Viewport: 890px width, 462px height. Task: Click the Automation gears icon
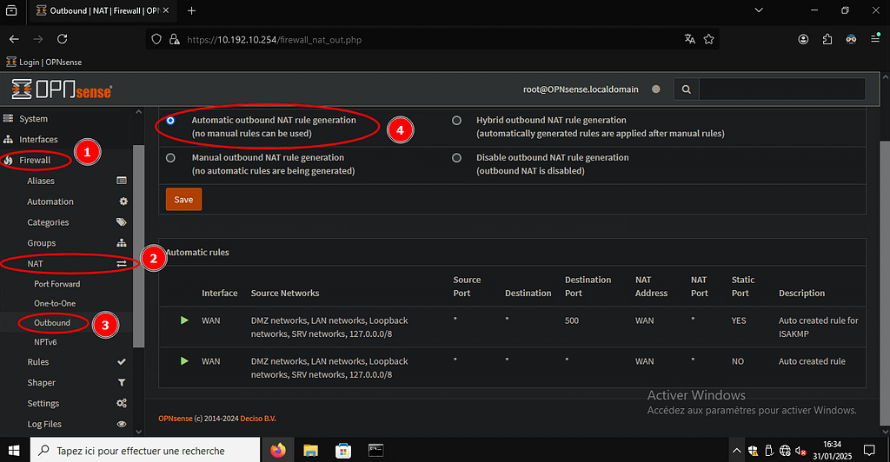pyautogui.click(x=123, y=201)
